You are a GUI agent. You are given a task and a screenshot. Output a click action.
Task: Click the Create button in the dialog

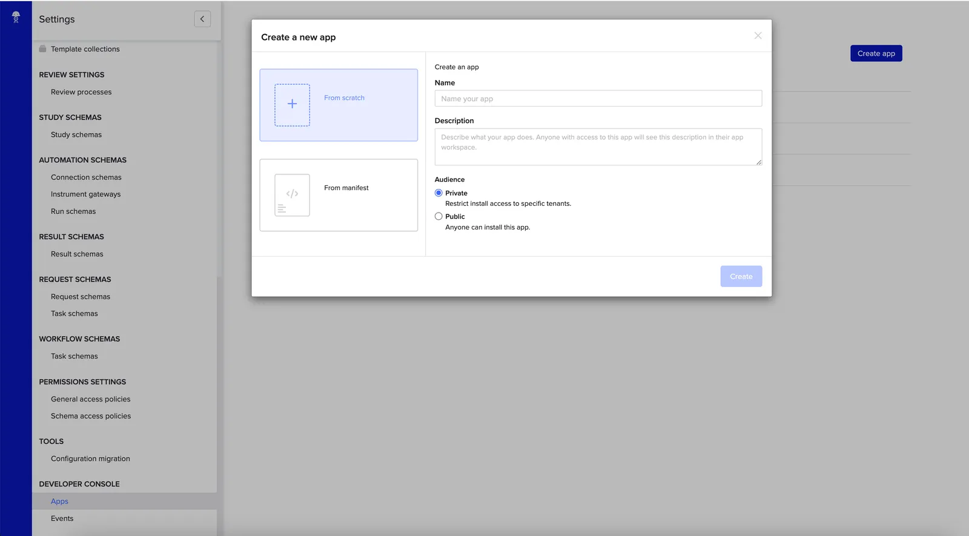coord(741,276)
